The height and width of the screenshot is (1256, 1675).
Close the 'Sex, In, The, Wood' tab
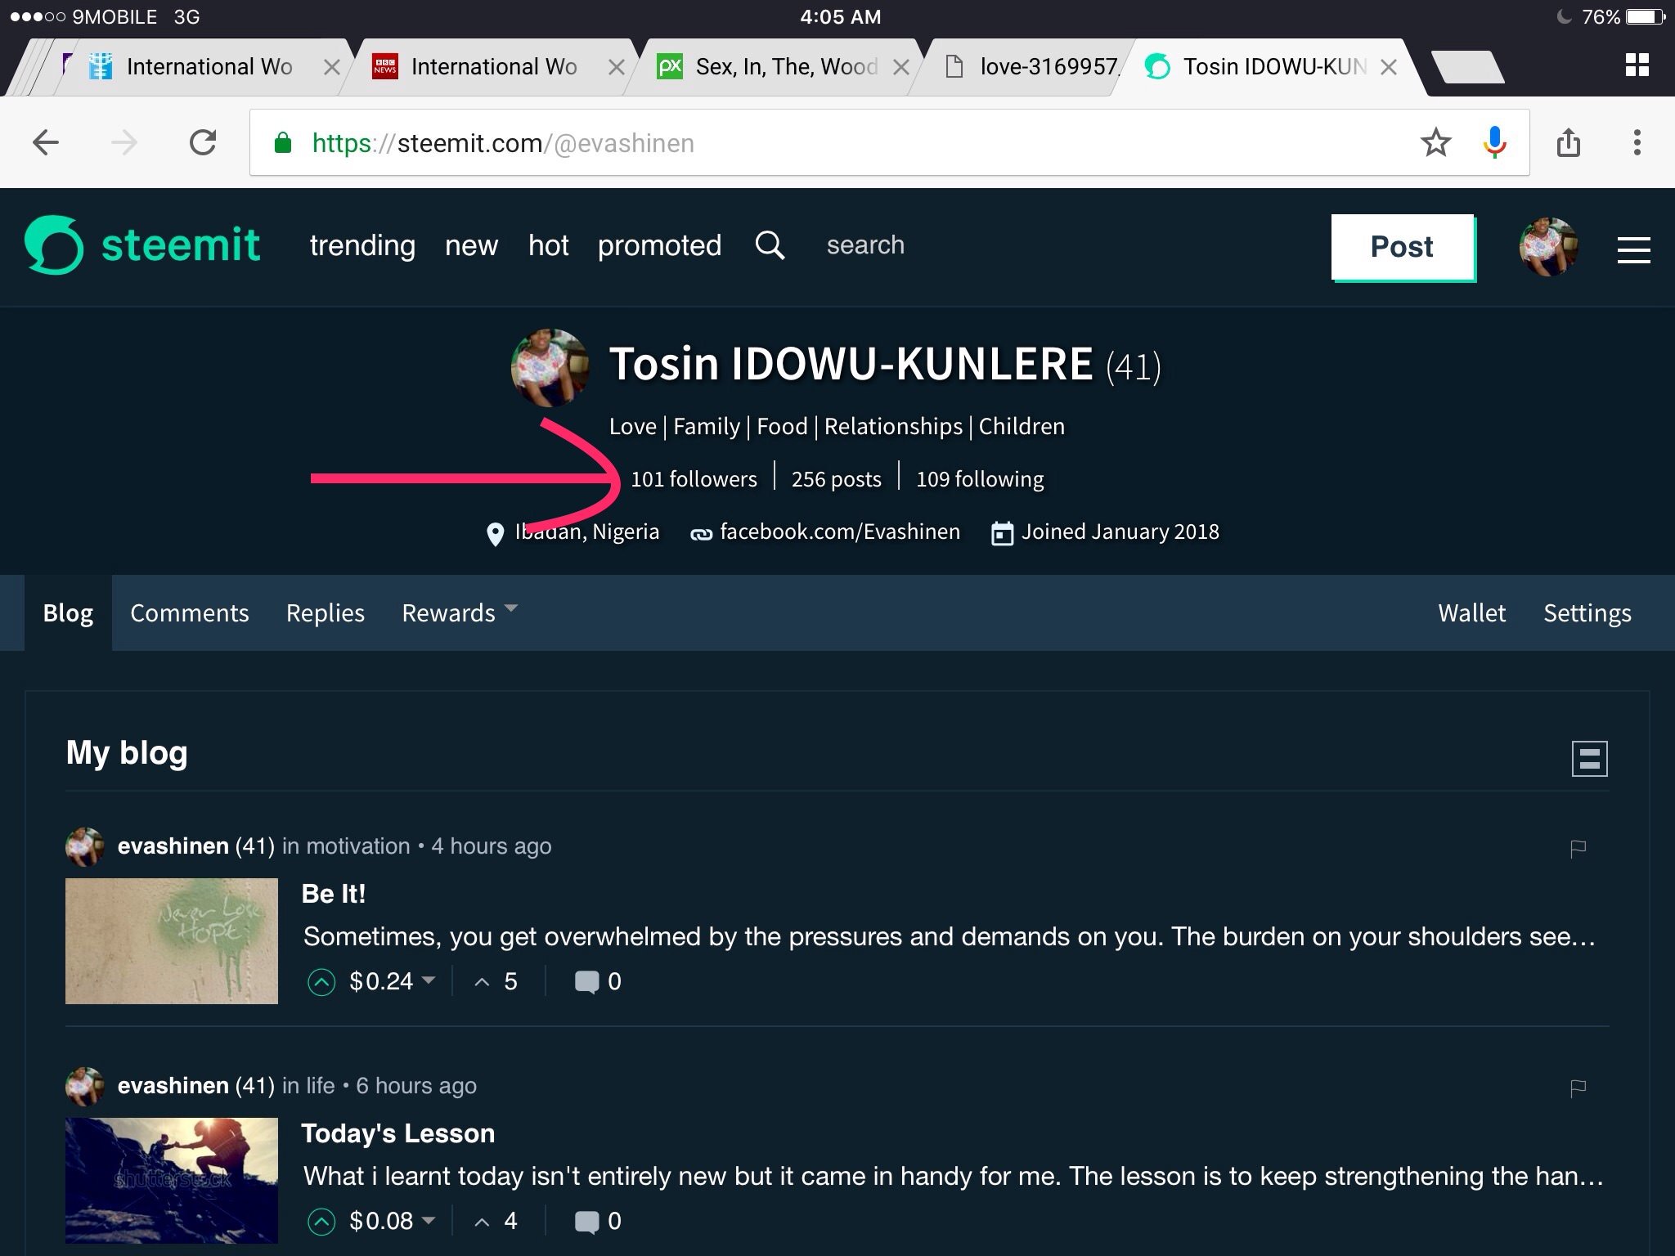tap(900, 67)
